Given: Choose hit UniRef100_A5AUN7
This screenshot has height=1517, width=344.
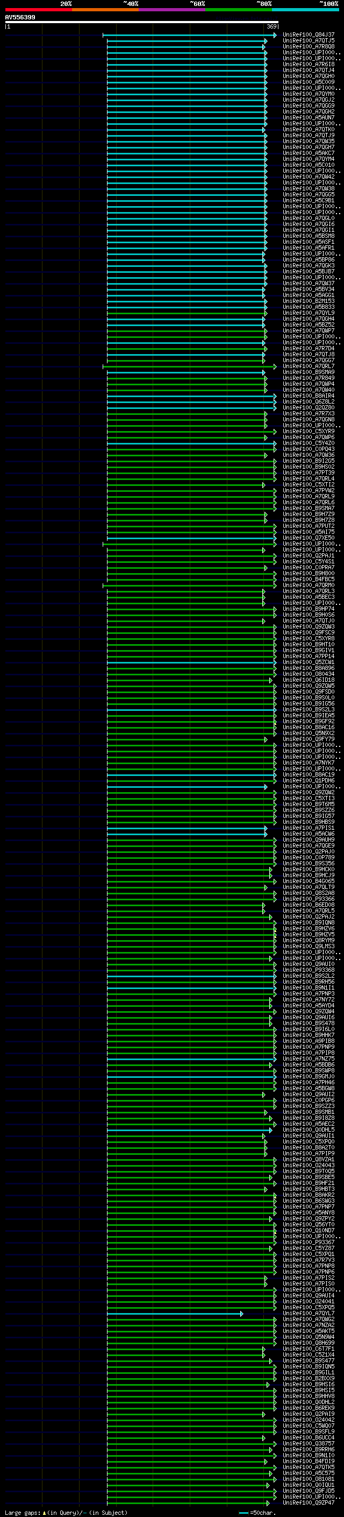Looking at the screenshot, I should point(309,118).
